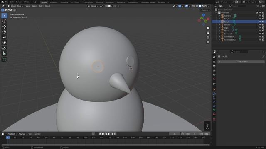
Task: Click the viewport pan hand icon
Action: click(208, 33)
